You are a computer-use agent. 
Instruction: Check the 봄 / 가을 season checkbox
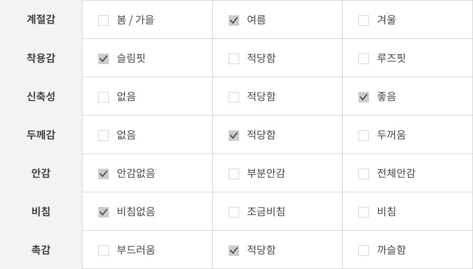pos(104,20)
